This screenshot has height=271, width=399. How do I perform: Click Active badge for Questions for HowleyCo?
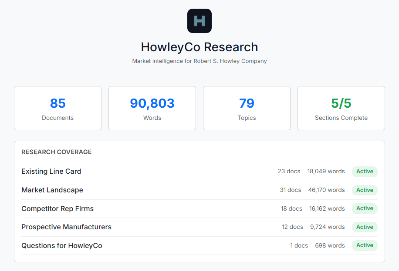point(365,245)
